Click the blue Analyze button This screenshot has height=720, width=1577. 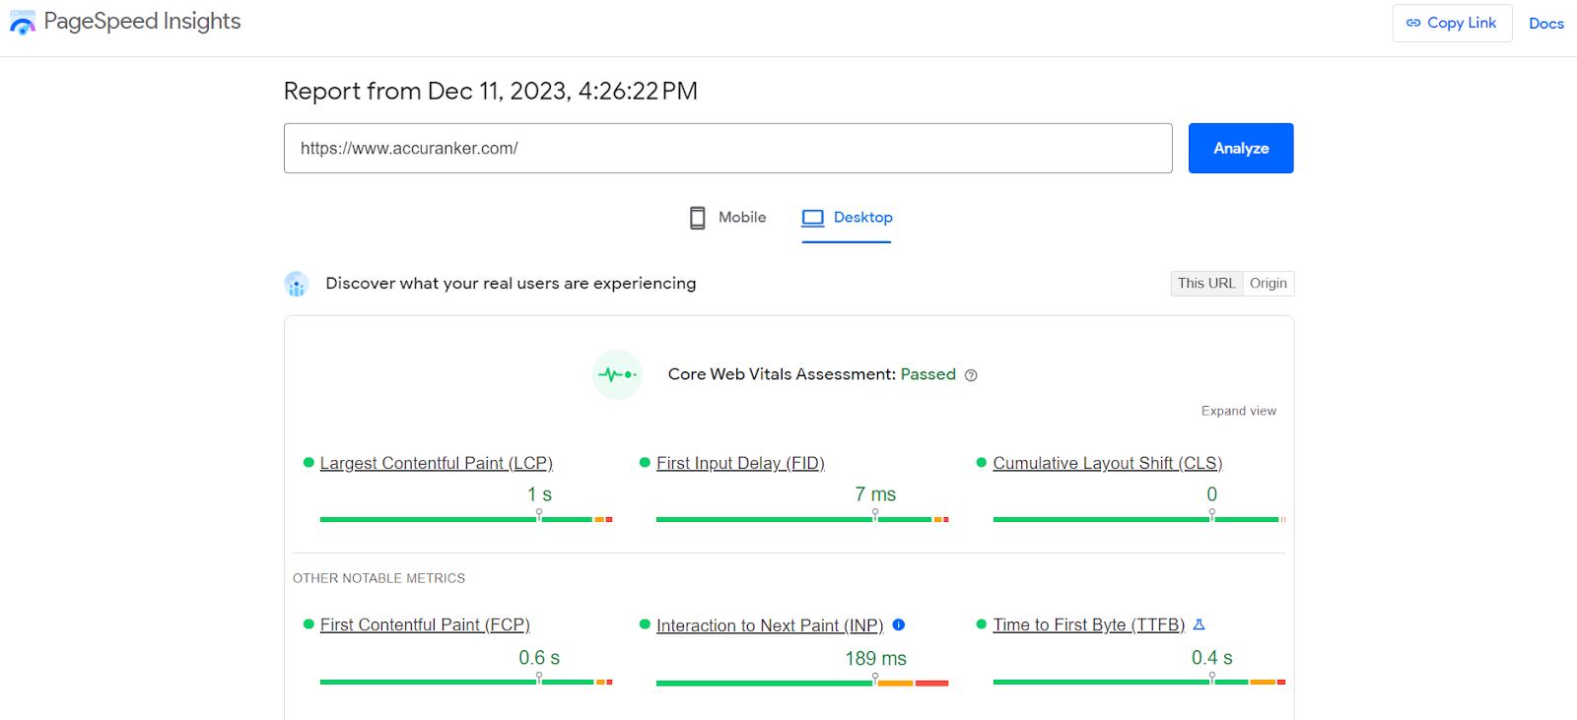(1241, 148)
